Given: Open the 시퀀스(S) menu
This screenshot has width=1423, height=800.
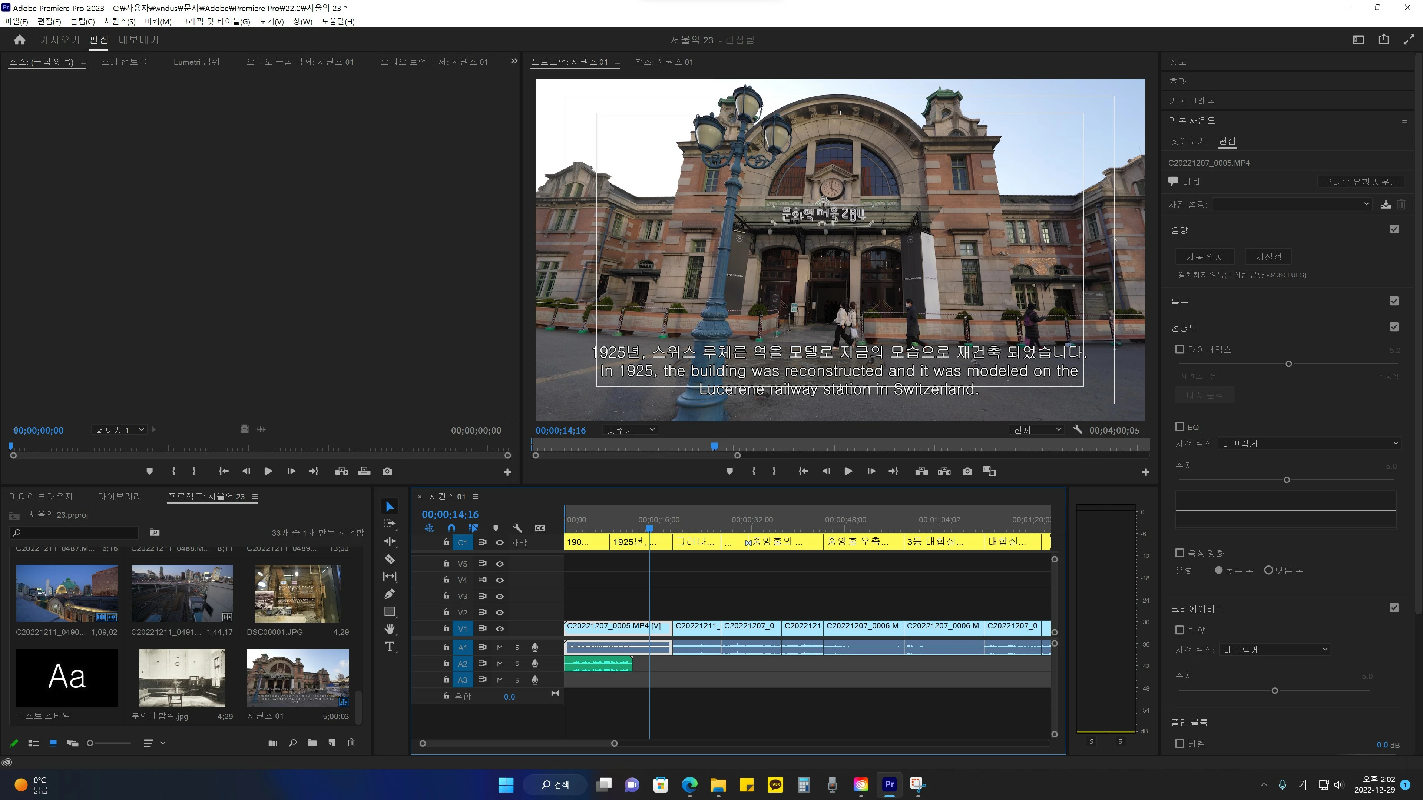Looking at the screenshot, I should click(119, 21).
